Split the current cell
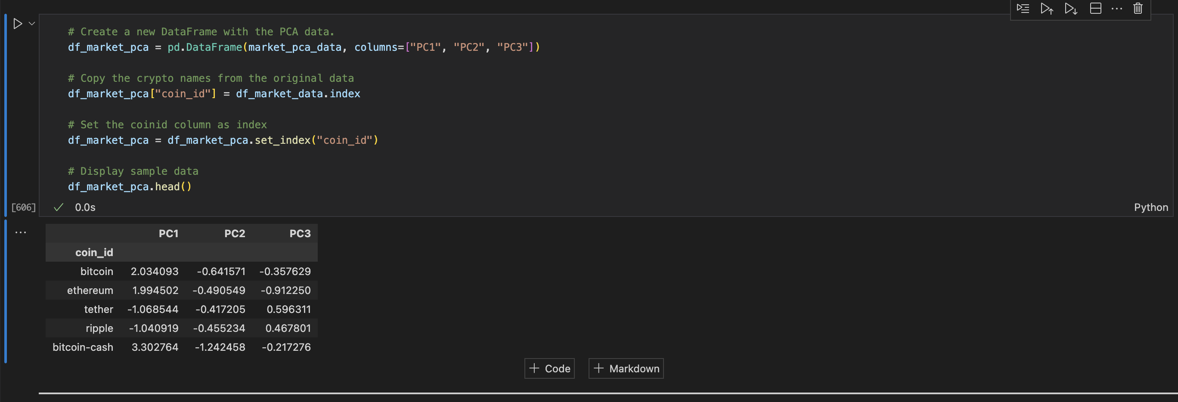1178x402 pixels. click(x=1095, y=8)
